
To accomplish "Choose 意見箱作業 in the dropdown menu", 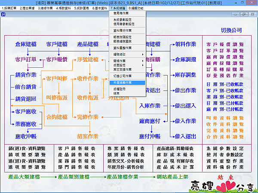I will click(127, 13).
